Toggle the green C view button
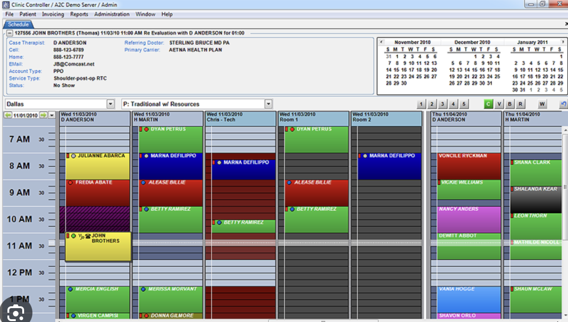Viewport: 568px width, 322px height. click(488, 104)
